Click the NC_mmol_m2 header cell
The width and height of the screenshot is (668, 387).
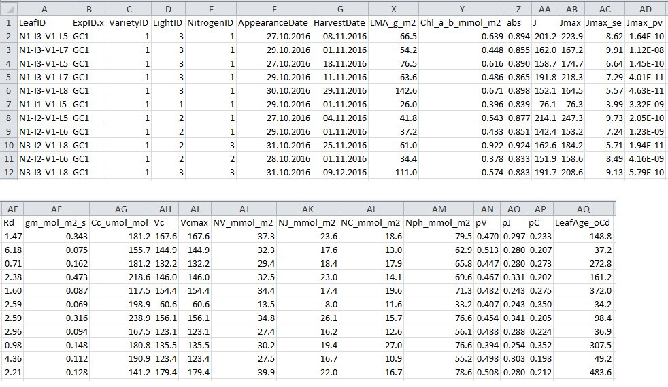(370, 222)
